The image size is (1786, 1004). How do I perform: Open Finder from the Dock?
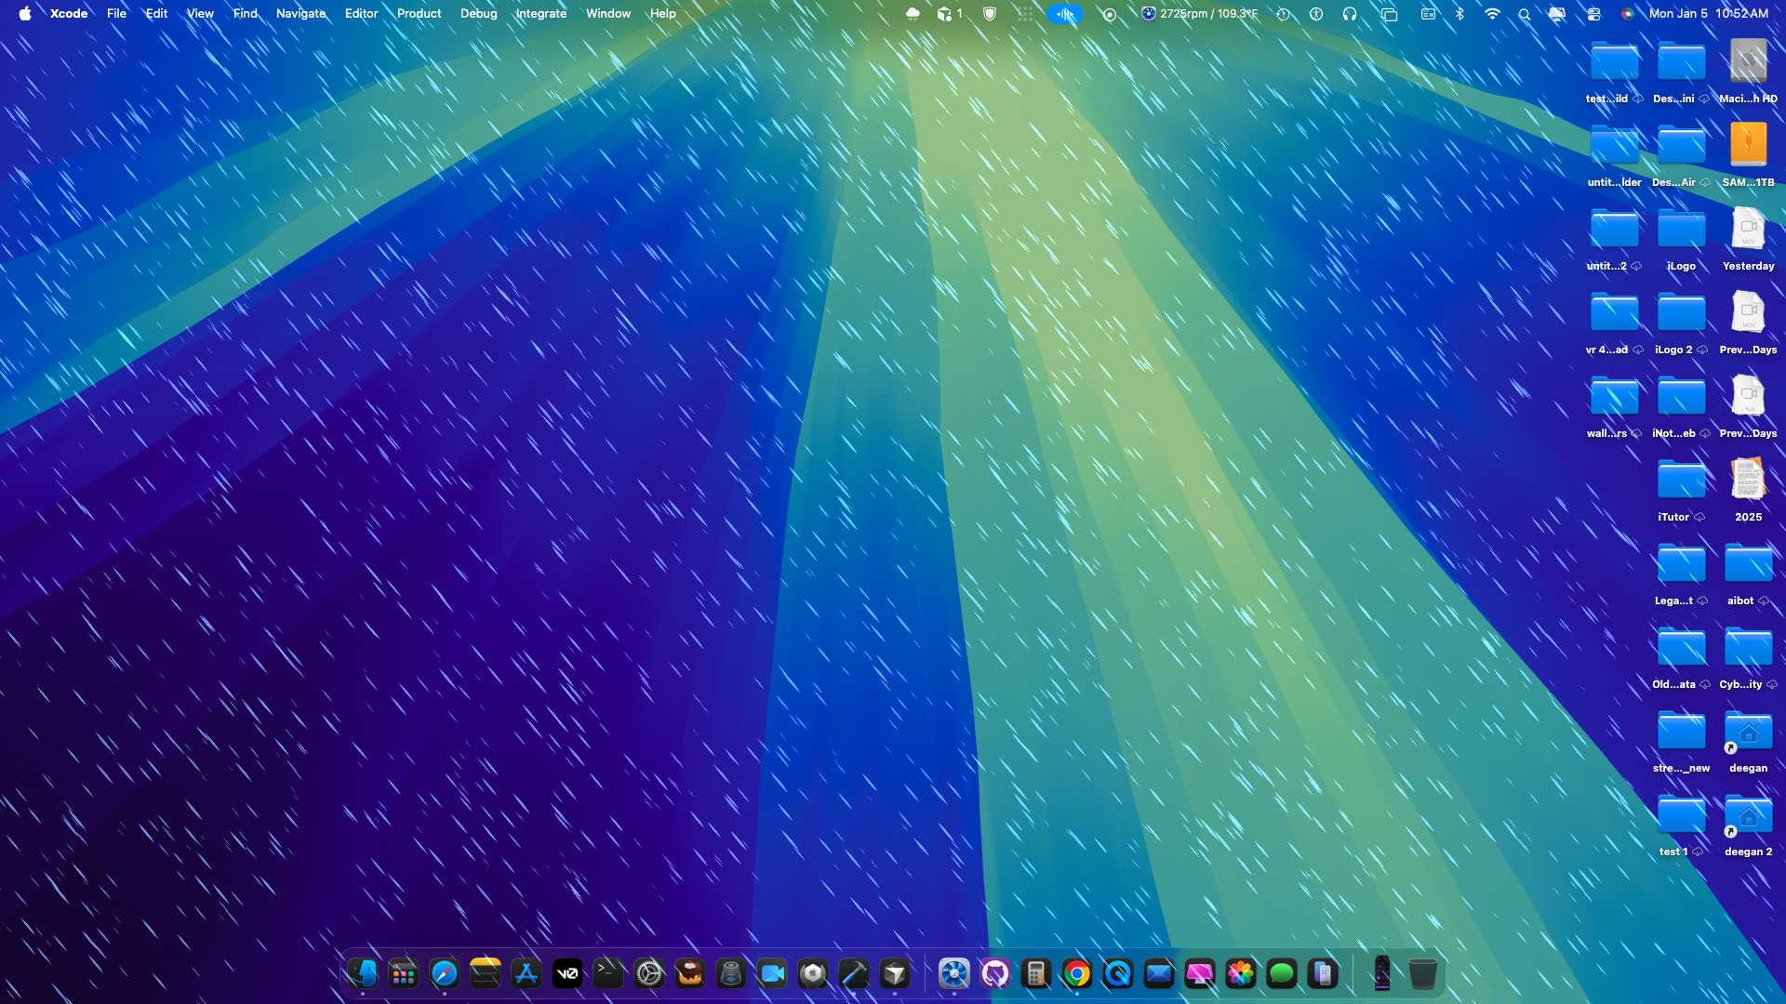(x=363, y=973)
